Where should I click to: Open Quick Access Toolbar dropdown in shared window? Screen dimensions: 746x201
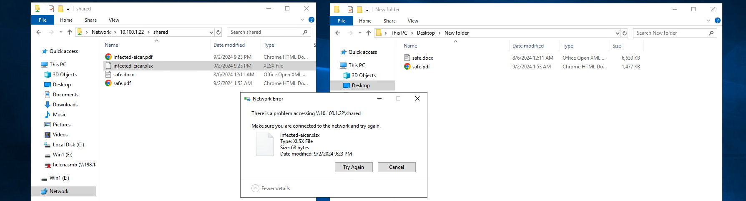[x=68, y=9]
